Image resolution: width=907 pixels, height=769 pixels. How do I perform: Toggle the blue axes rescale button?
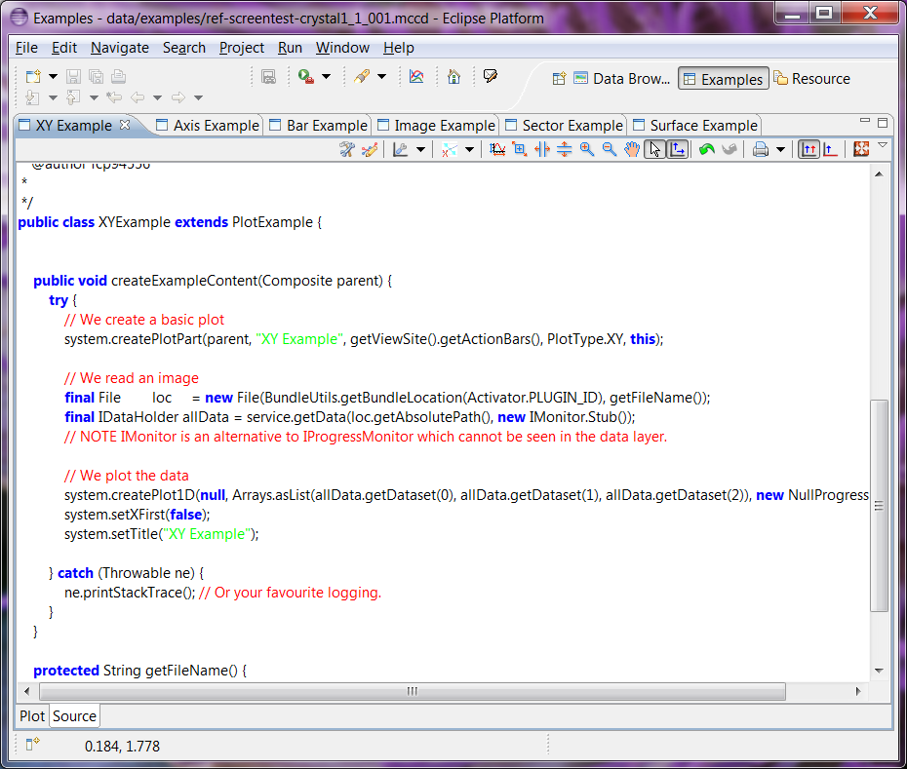pos(678,149)
